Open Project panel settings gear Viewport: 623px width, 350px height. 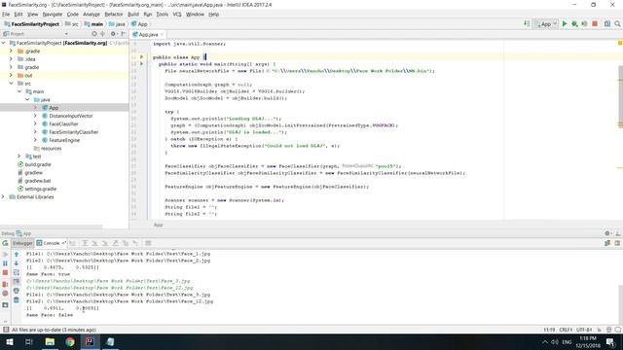tap(113, 34)
